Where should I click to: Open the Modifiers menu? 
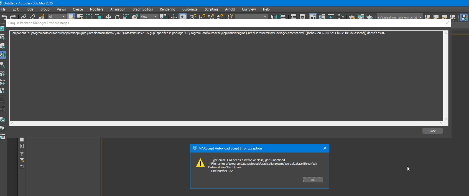click(96, 9)
